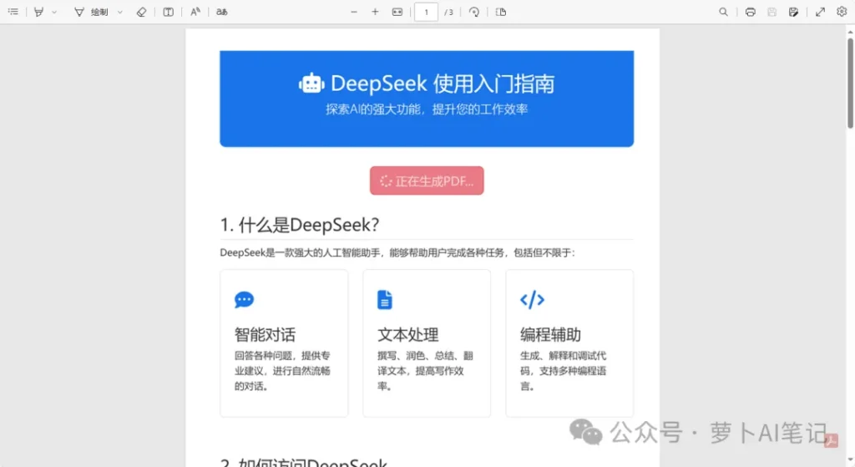
Task: Toggle the page view layout
Action: coord(501,12)
